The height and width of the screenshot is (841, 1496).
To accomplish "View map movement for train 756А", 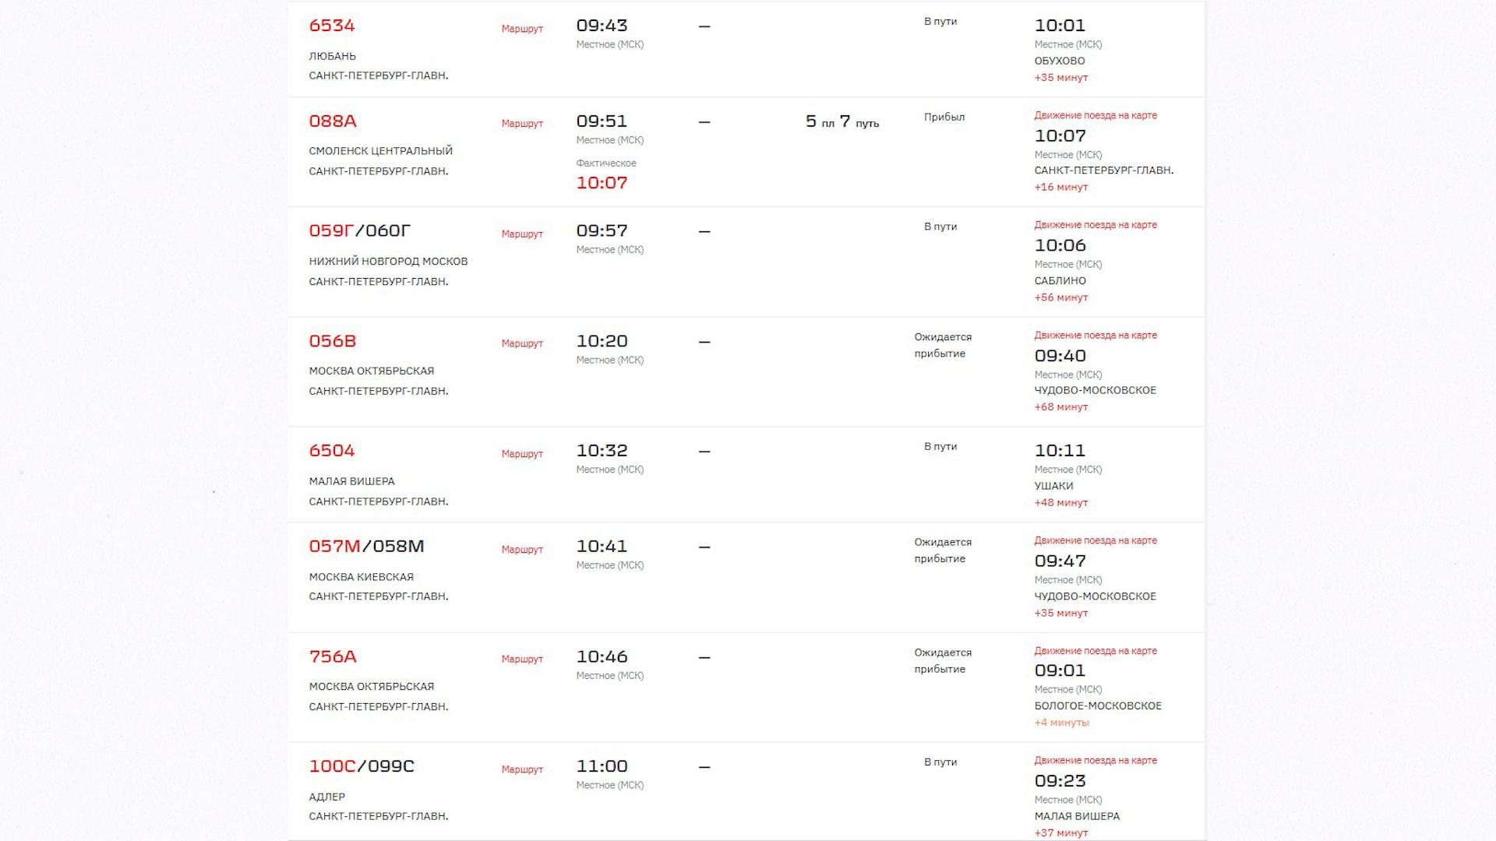I will 1096,651.
